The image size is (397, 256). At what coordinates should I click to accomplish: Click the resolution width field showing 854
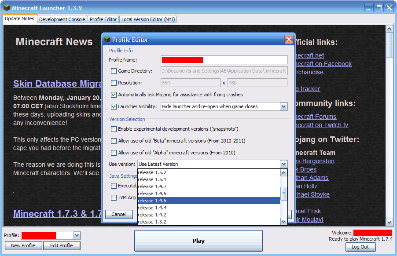click(x=191, y=83)
